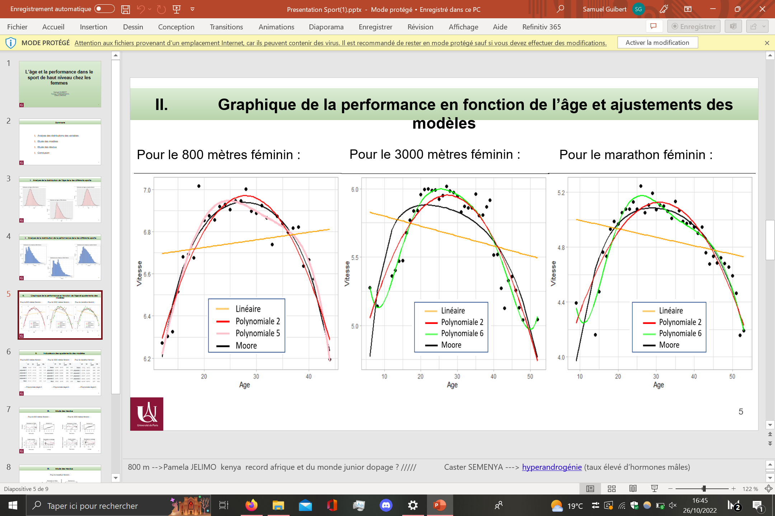This screenshot has height=516, width=775.
Task: Expand the Undo history dropdown arrow
Action: coord(150,9)
